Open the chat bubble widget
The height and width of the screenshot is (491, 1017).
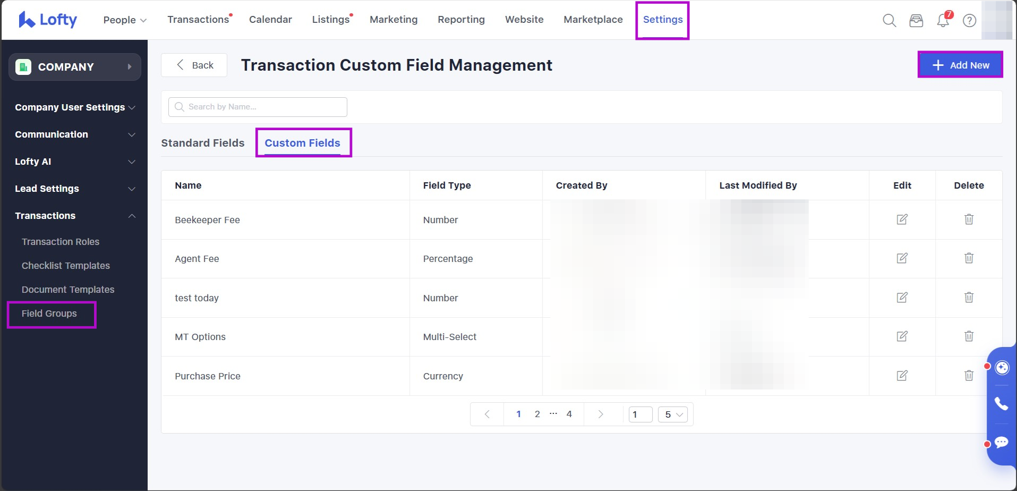1001,442
